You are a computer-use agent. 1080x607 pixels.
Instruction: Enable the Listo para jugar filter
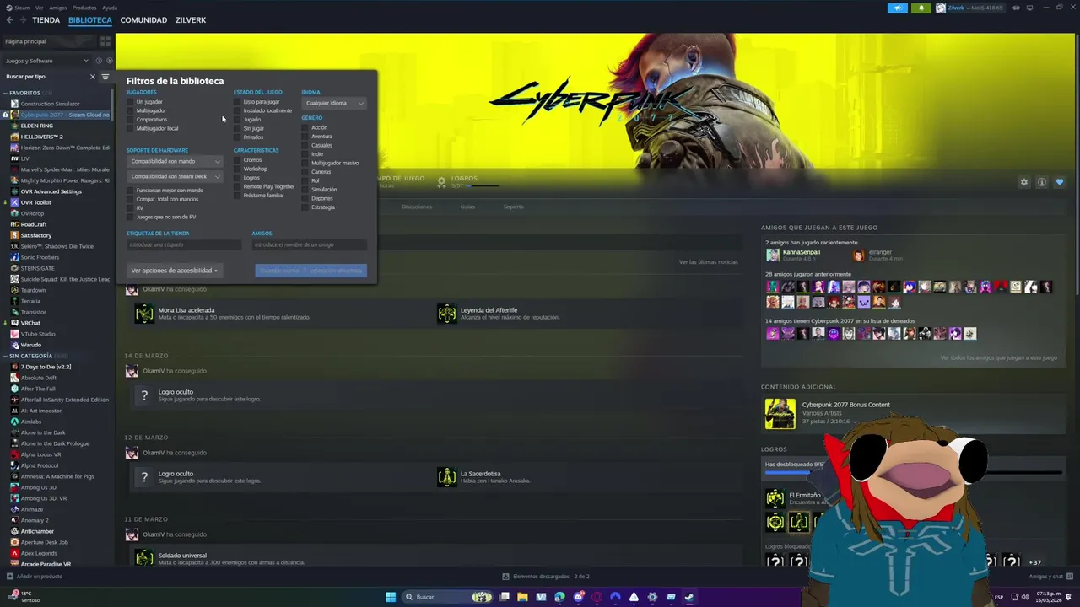(x=237, y=102)
